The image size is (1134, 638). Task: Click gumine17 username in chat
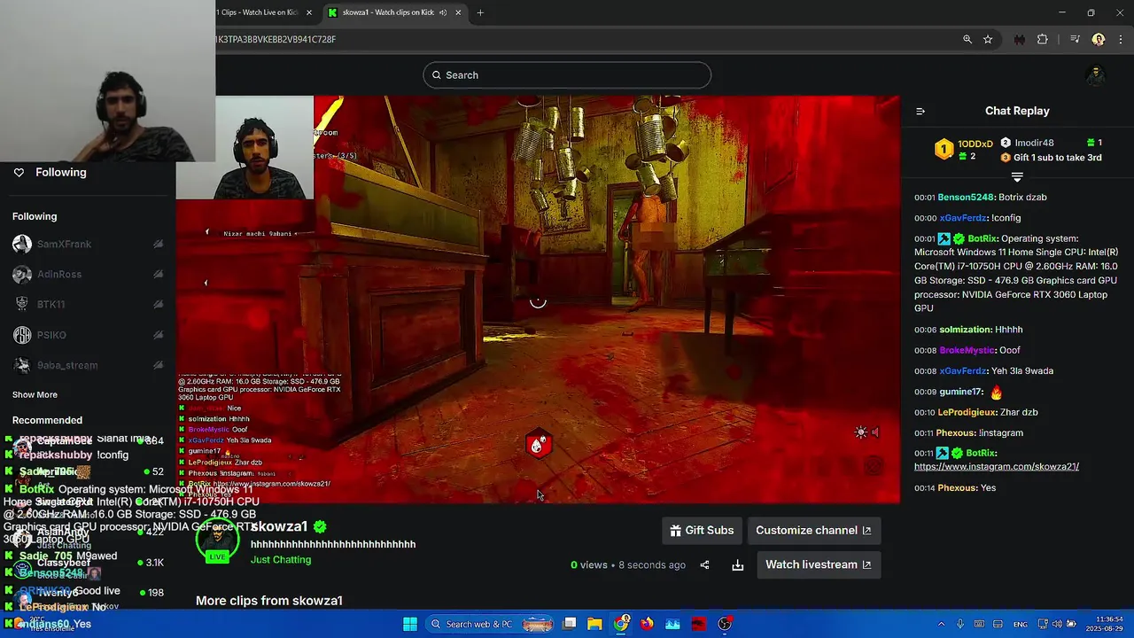point(961,392)
